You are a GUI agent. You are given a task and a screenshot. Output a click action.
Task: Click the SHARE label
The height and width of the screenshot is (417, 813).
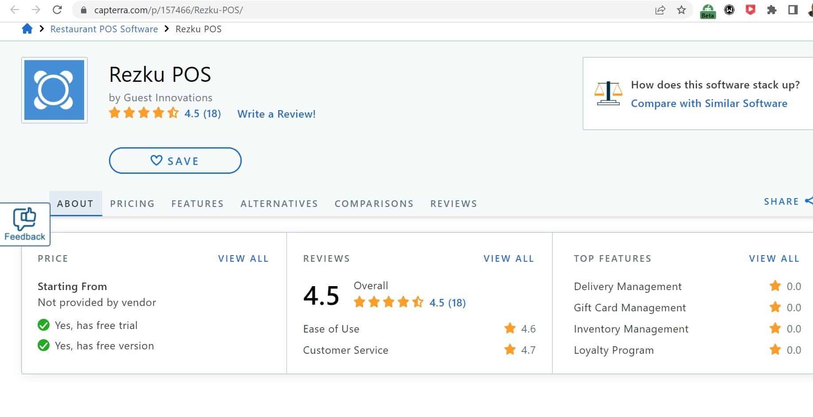click(x=782, y=201)
